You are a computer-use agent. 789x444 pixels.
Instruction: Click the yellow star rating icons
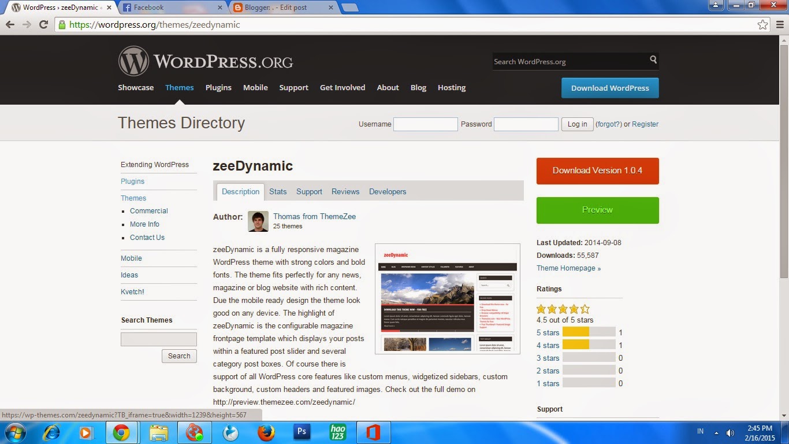tap(563, 309)
